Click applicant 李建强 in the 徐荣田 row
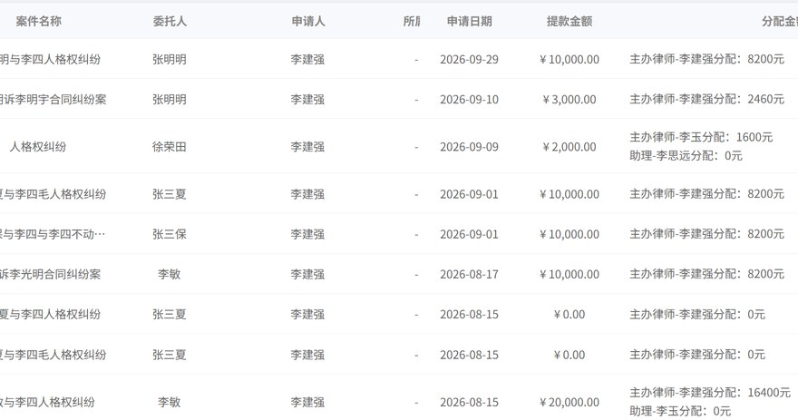Image resolution: width=798 pixels, height=420 pixels. click(308, 147)
